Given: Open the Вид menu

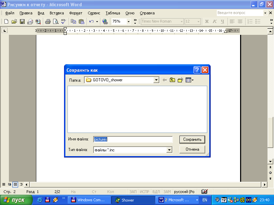Looking at the screenshot, I should [41, 13].
